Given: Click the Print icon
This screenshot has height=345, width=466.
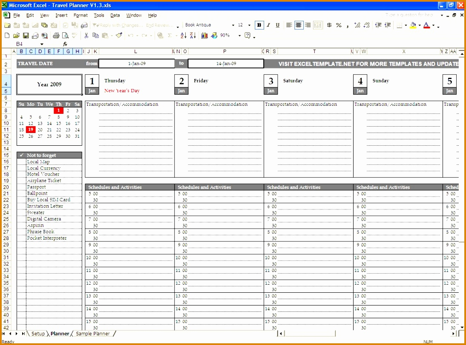Looking at the screenshot, I should tap(56, 36).
